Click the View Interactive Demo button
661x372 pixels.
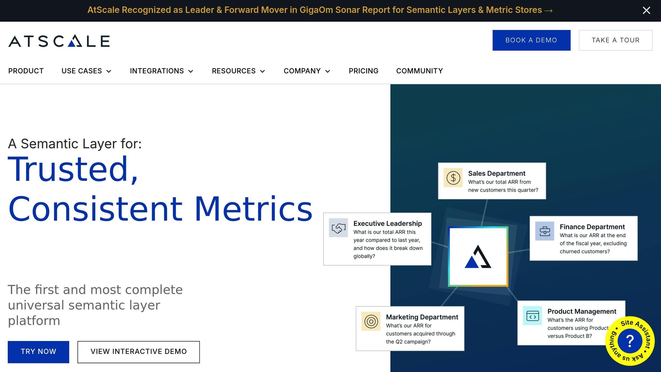138,352
